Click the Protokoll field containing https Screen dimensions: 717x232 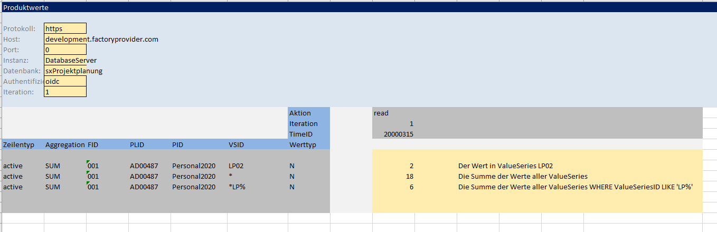pyautogui.click(x=65, y=29)
